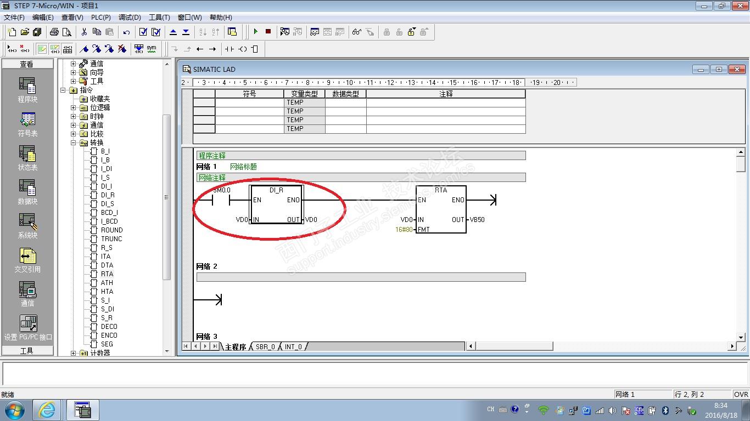This screenshot has height=421, width=750.
Task: Click the Open project folder icon
Action: click(x=25, y=32)
